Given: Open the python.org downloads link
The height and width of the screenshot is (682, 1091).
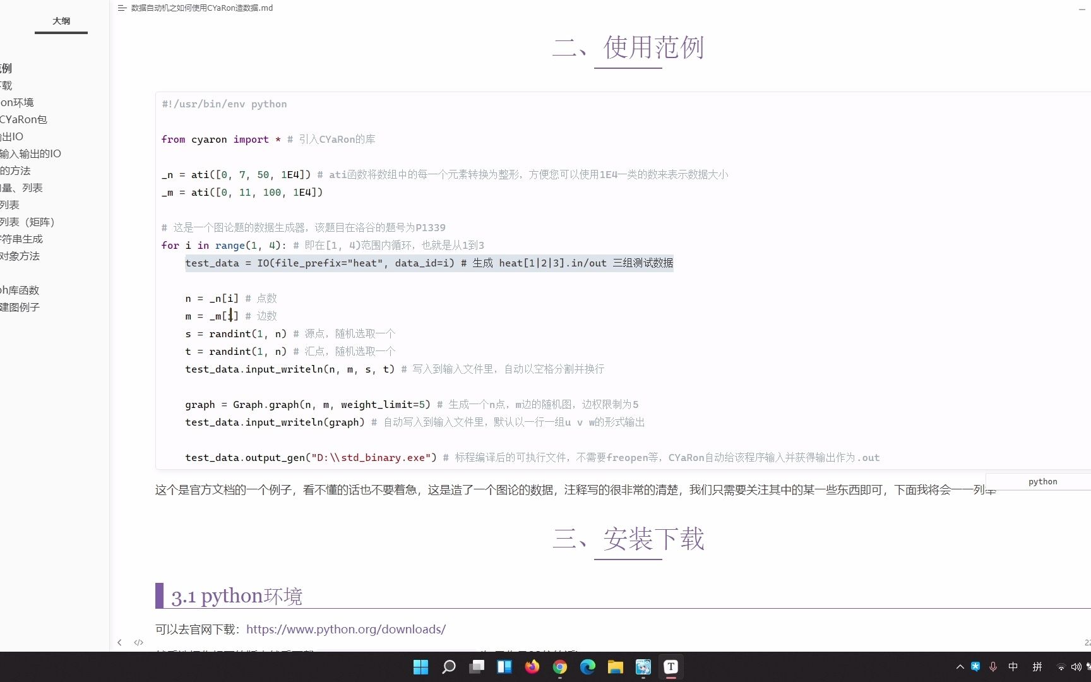Looking at the screenshot, I should (x=346, y=629).
